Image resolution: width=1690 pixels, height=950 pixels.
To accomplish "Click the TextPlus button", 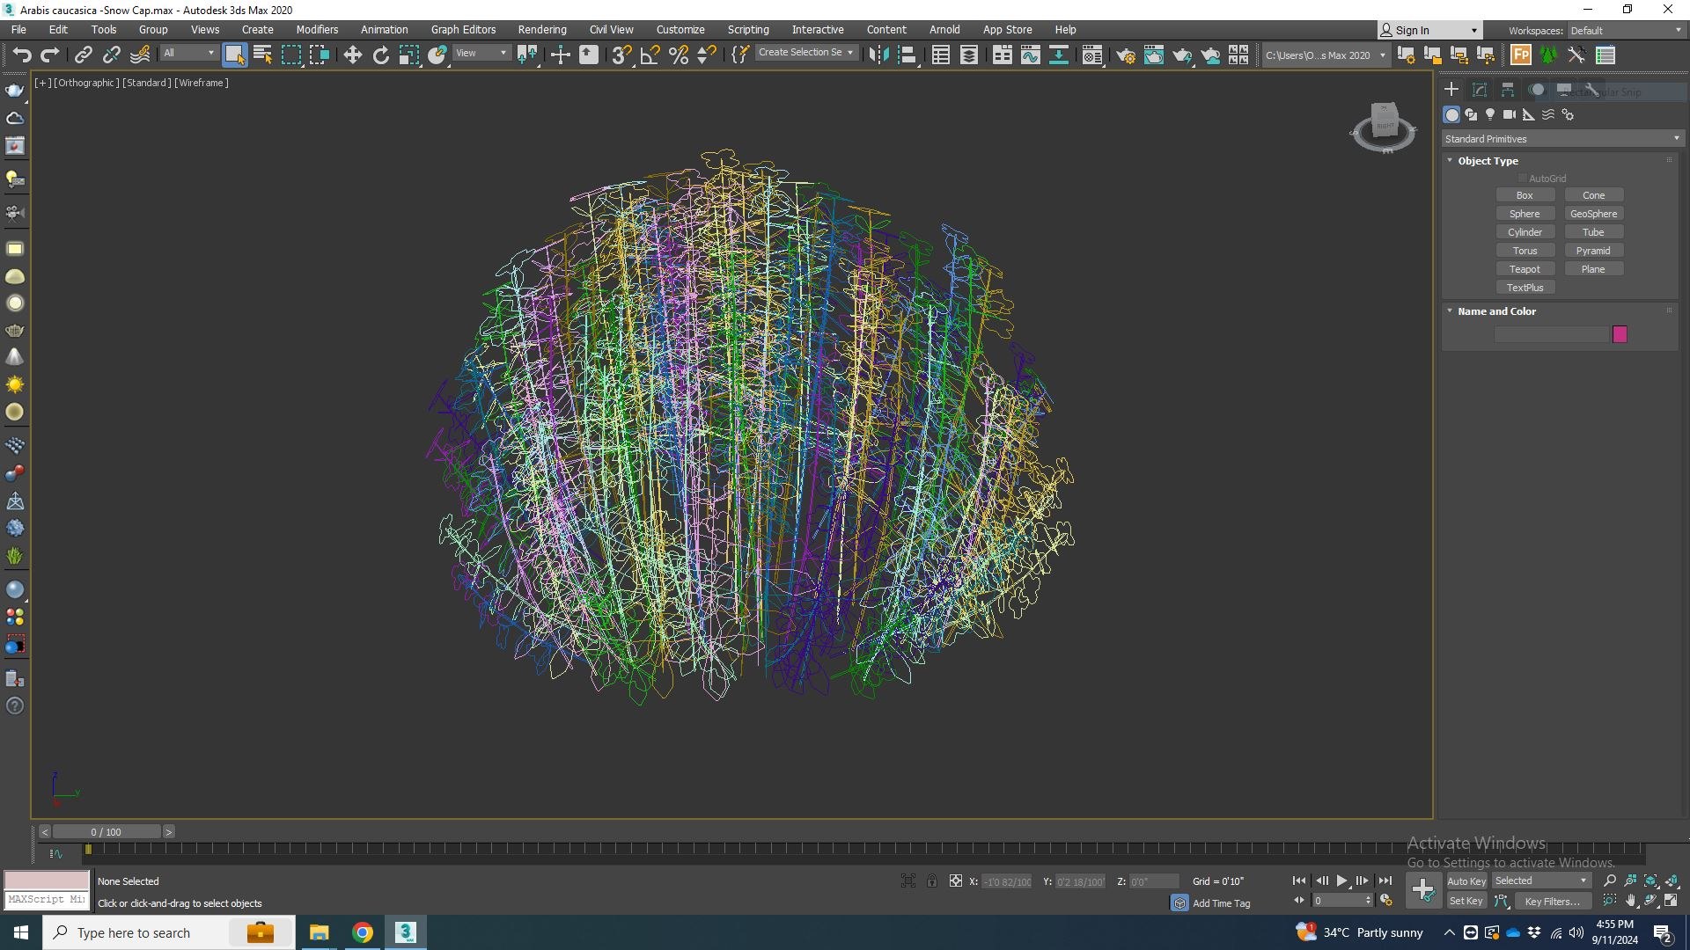I will [x=1525, y=288].
